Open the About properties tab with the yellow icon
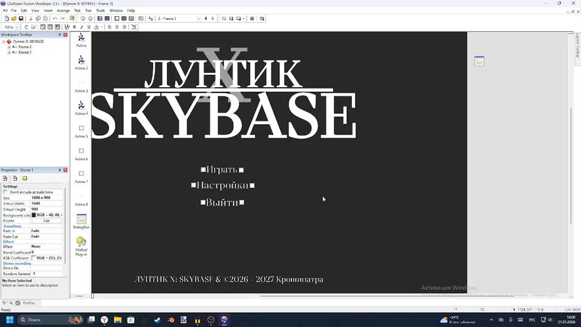The height and width of the screenshot is (327, 581). (x=25, y=178)
